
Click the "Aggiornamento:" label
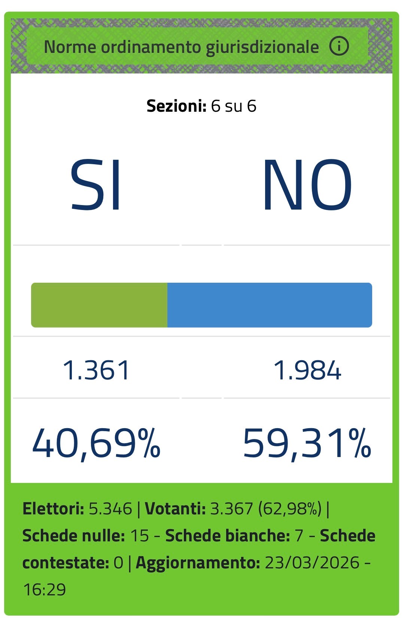point(198,563)
